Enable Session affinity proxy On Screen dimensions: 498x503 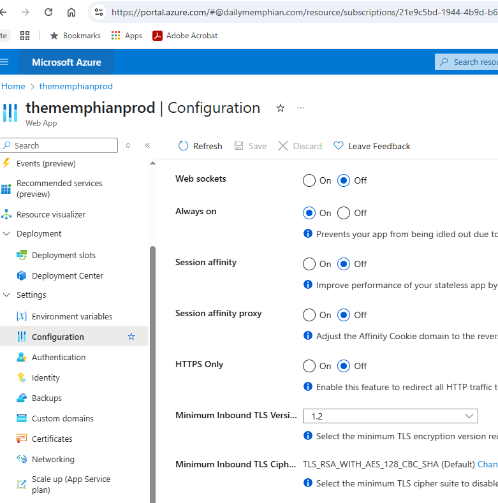(x=309, y=315)
